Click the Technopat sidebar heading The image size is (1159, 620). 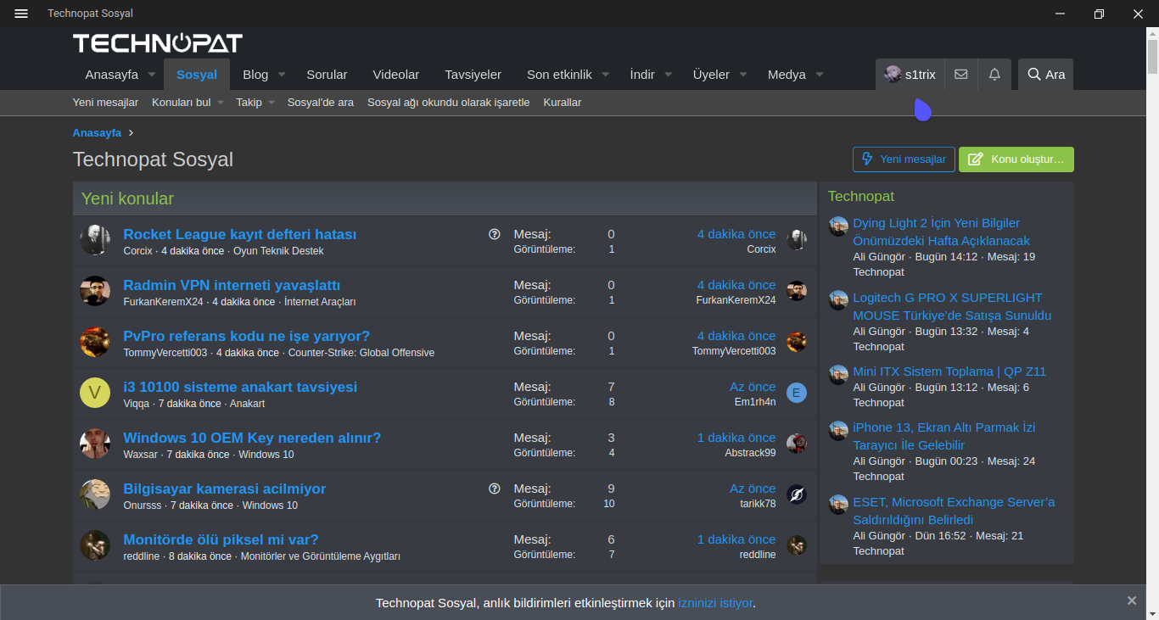tap(861, 196)
